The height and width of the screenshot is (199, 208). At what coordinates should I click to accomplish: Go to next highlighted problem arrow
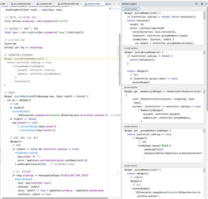pyautogui.click(x=119, y=8)
